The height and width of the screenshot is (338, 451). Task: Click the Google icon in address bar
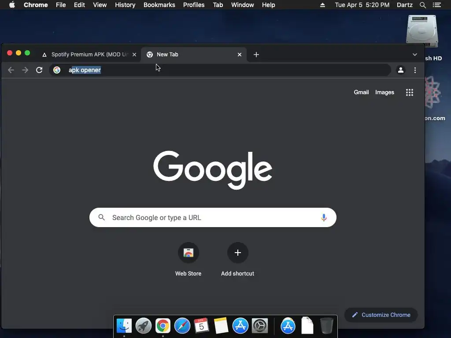57,70
